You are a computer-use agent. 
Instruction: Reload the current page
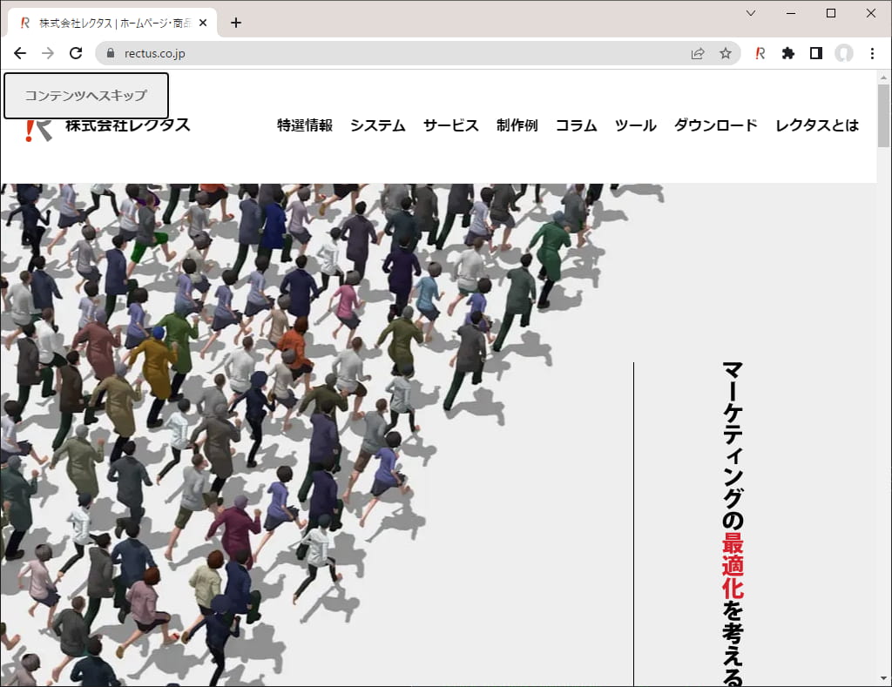76,53
